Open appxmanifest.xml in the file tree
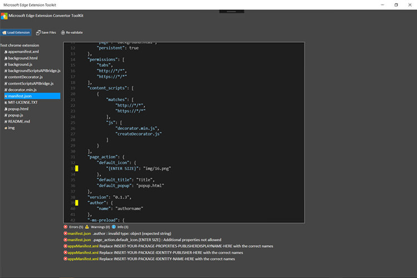This screenshot has height=278, width=417. (x=23, y=52)
